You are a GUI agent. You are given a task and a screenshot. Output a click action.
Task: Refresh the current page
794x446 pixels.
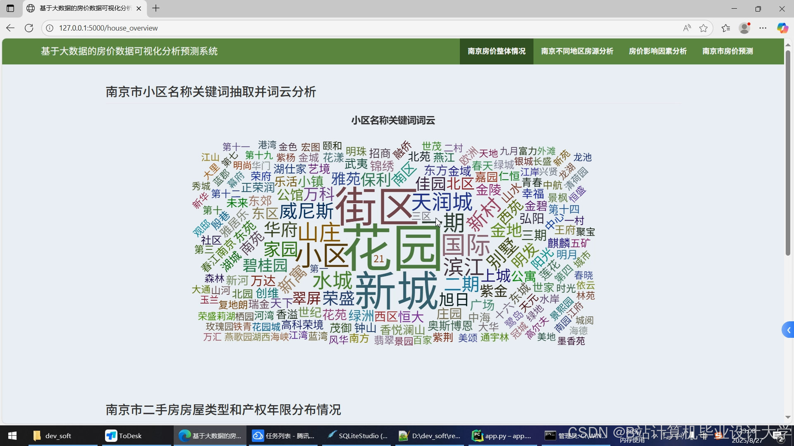pyautogui.click(x=29, y=28)
